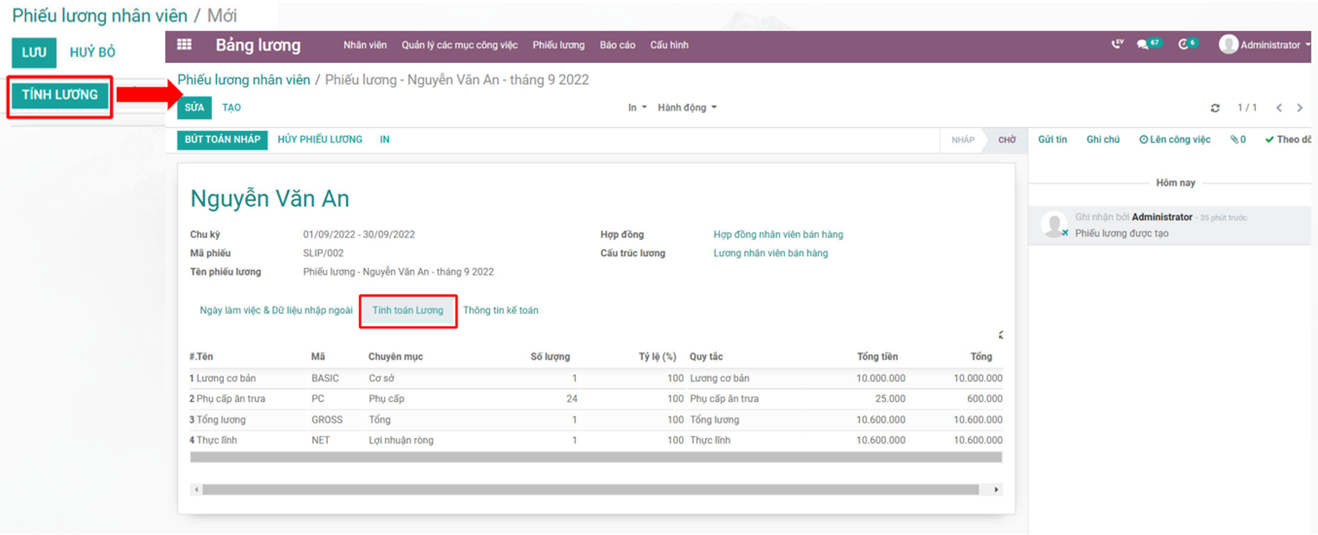Open Lương nhân viên bán hàng structure link

coord(770,253)
